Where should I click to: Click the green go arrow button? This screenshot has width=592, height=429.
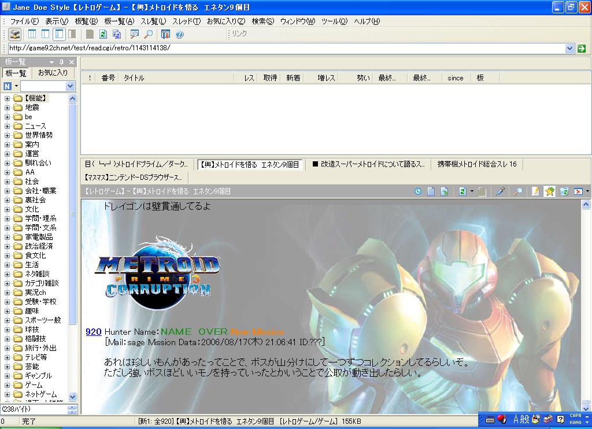tap(582, 49)
